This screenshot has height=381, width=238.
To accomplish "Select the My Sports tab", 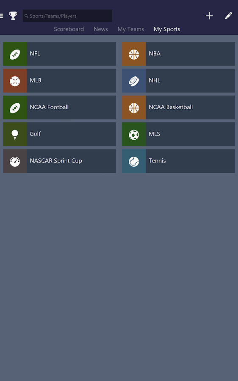I will 167,29.
